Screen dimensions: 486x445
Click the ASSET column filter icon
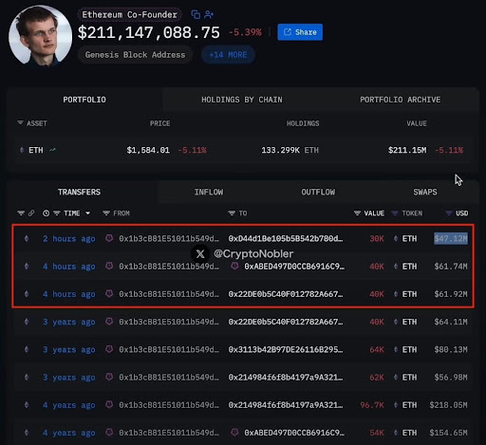click(20, 122)
